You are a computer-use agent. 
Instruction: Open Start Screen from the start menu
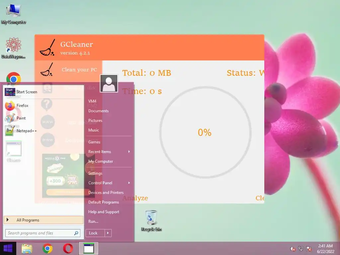point(43,92)
